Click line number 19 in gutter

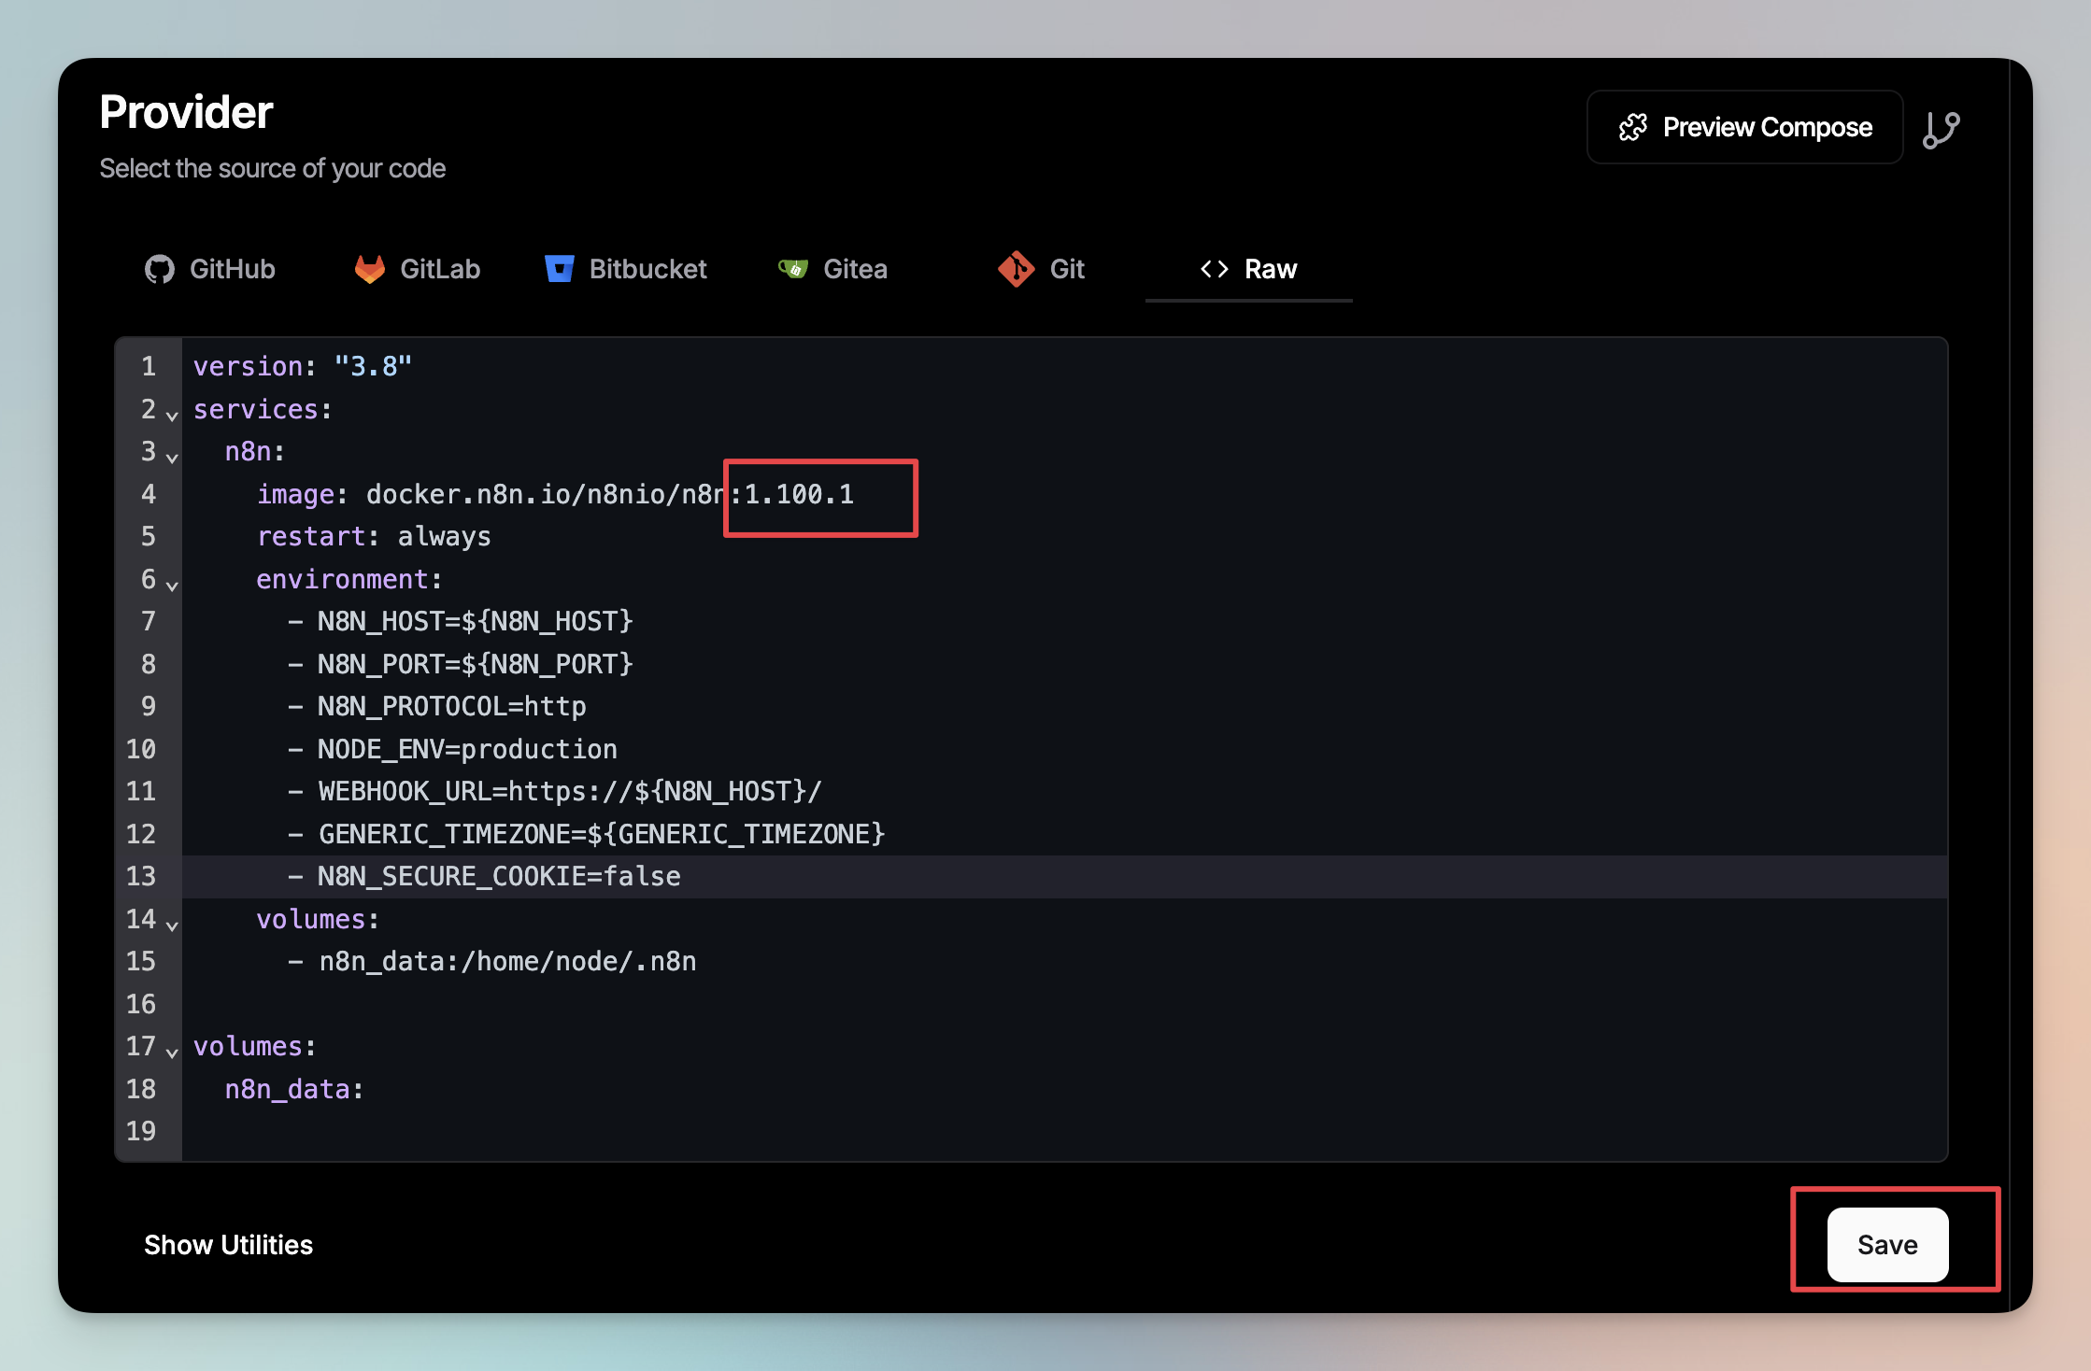tap(141, 1131)
